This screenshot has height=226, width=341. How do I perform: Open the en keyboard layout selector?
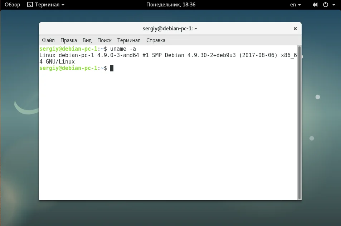point(295,5)
